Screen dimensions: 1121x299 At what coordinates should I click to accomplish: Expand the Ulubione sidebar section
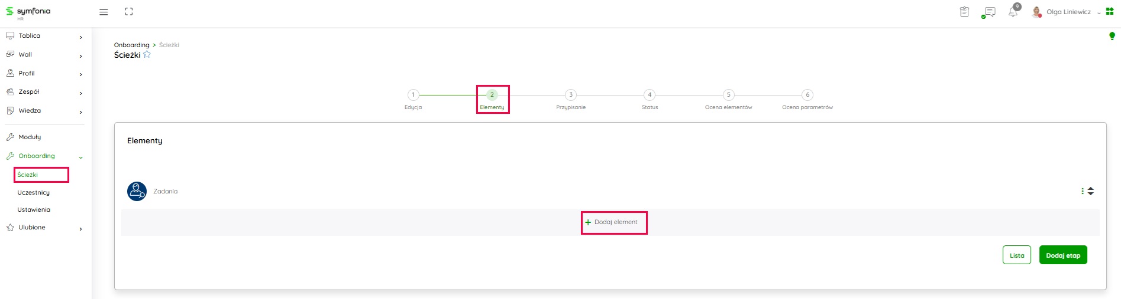pos(44,228)
